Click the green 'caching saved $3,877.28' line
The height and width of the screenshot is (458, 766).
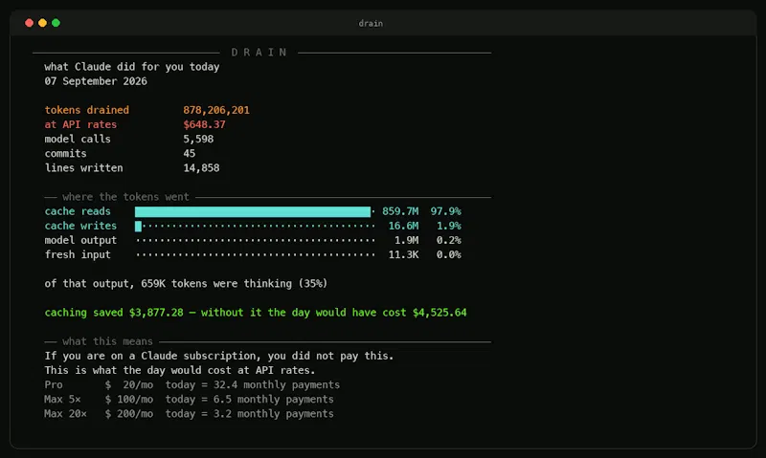click(256, 313)
